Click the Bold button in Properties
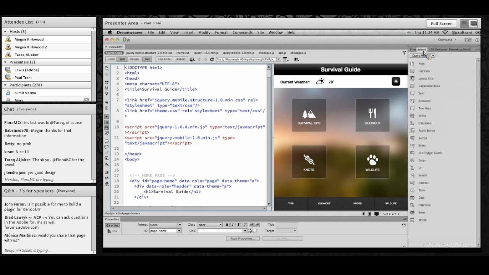Viewport: 489px width, 275px height. point(227,225)
